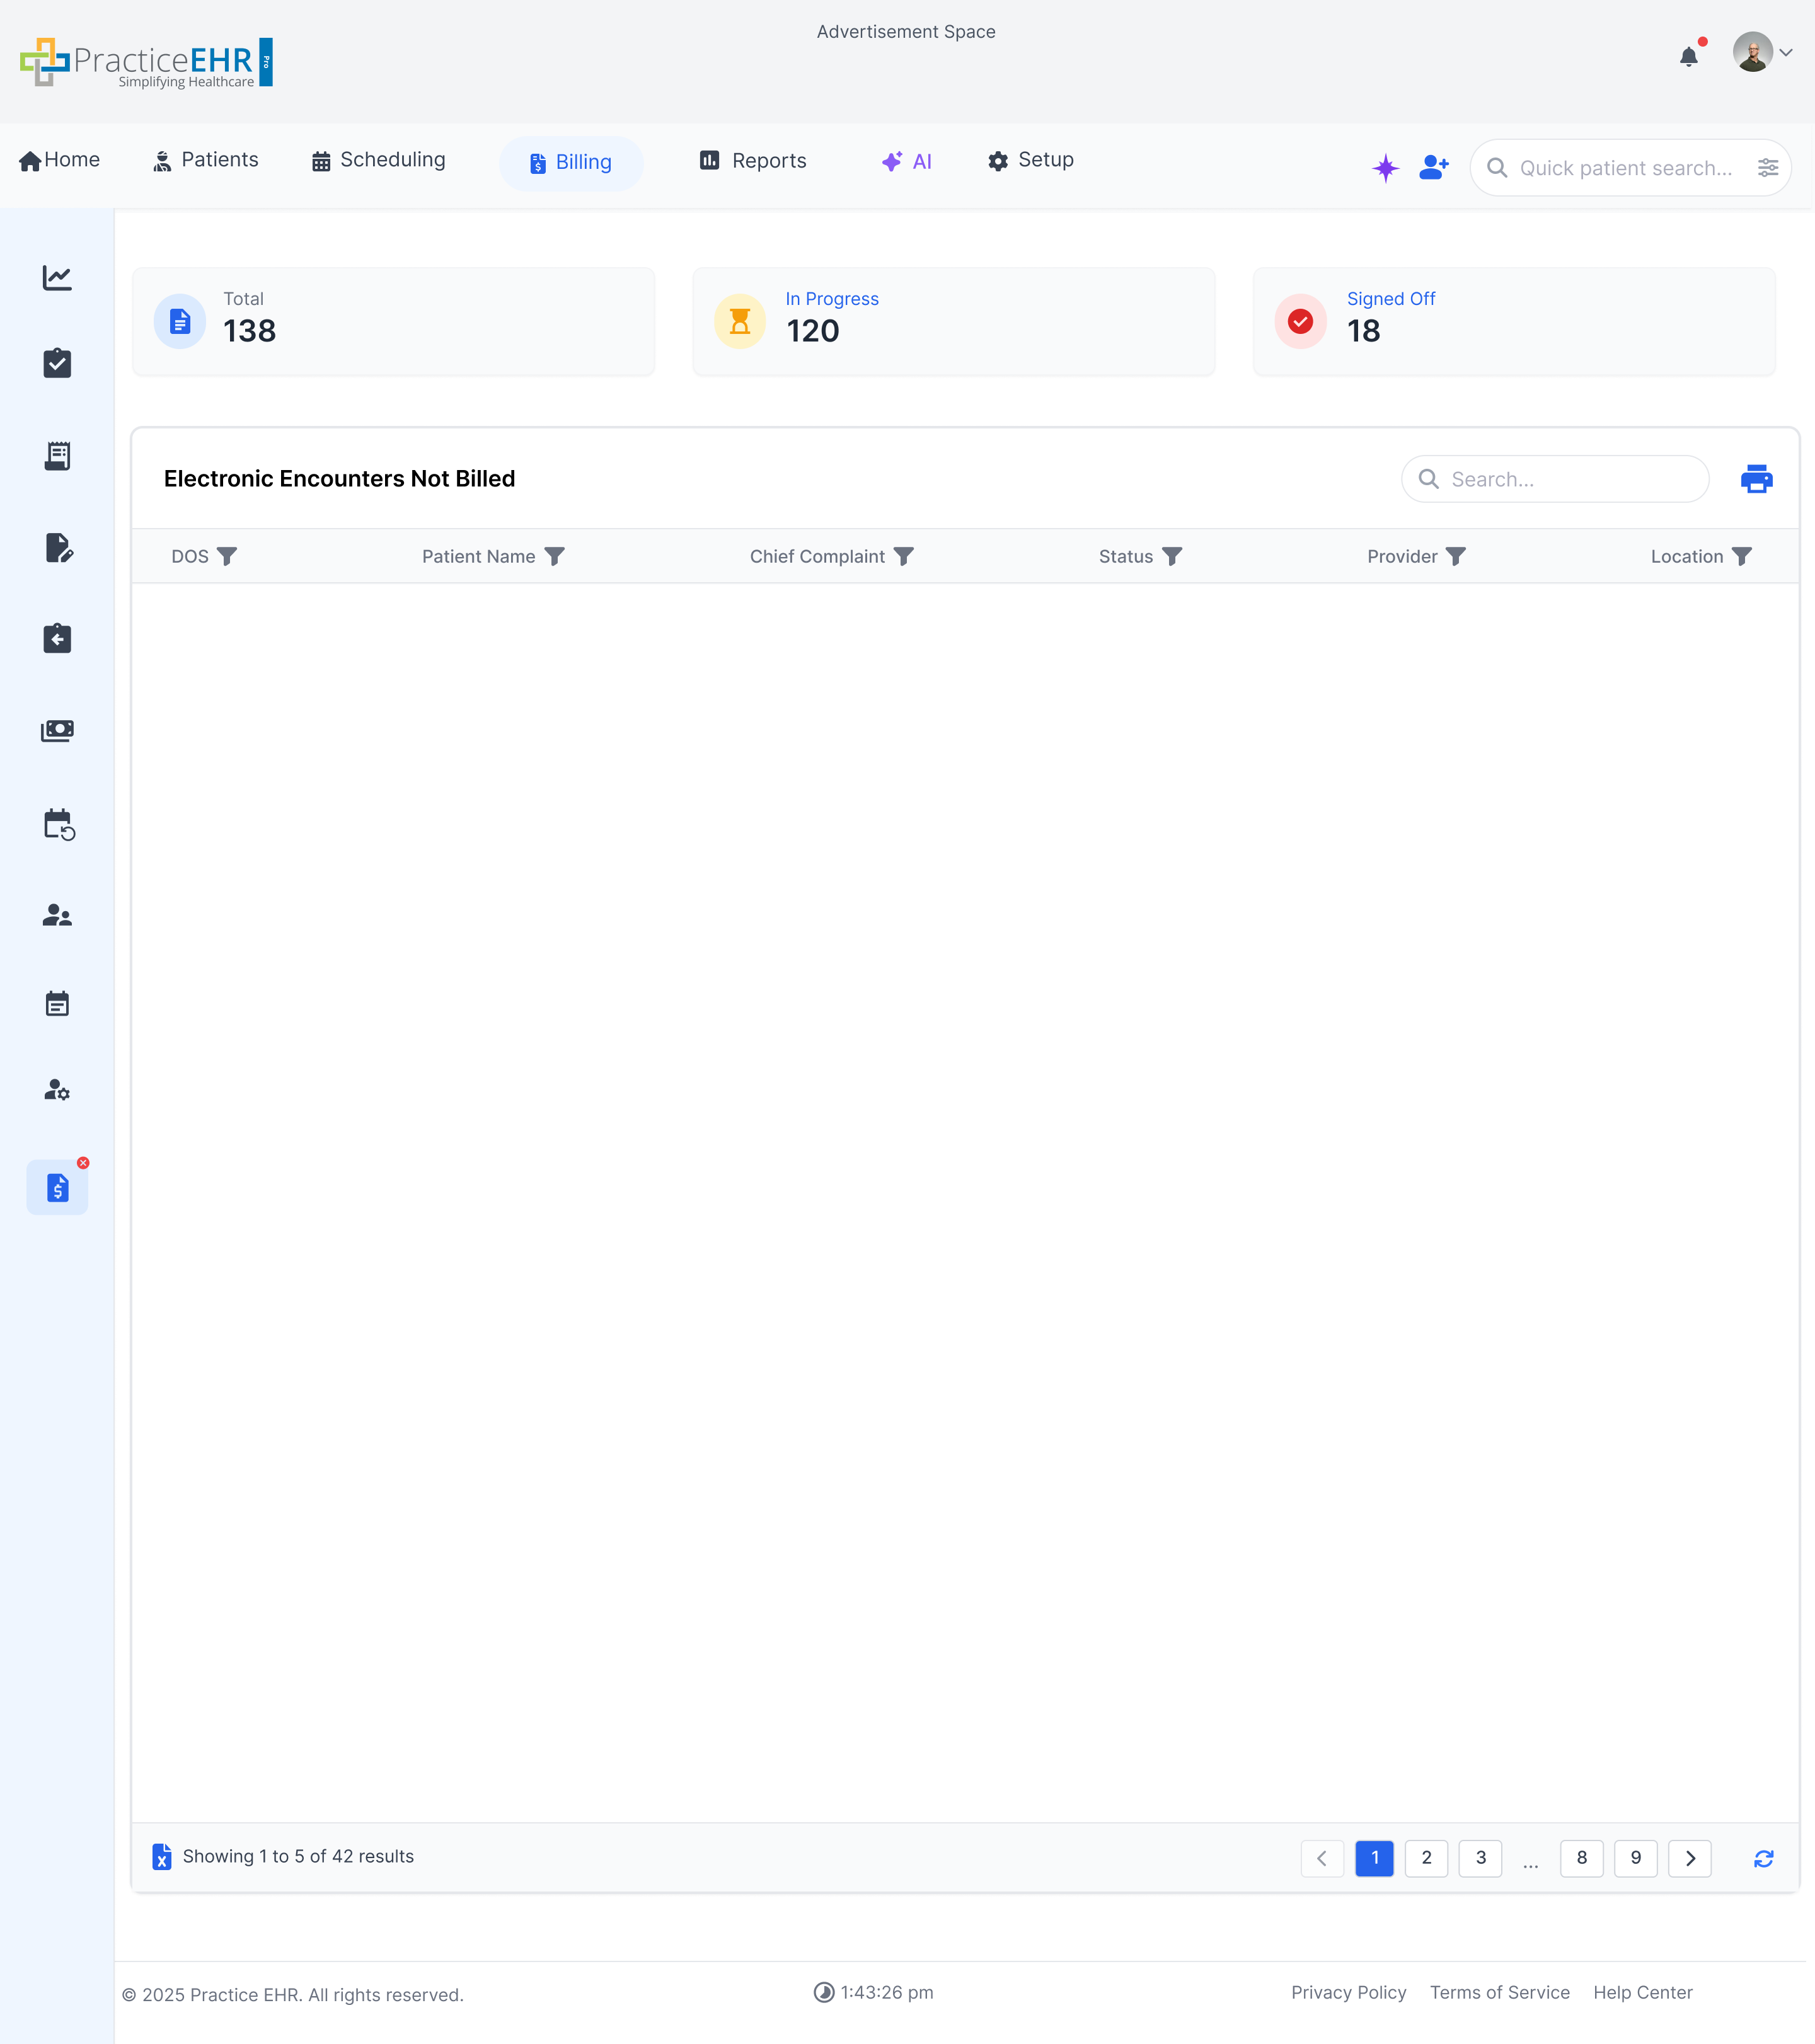Filter by In Progress encounters
1815x2044 pixels.
[x=831, y=299]
